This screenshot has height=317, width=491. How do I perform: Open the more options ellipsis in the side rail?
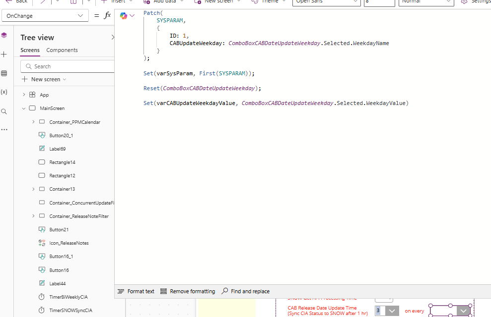[x=4, y=129]
